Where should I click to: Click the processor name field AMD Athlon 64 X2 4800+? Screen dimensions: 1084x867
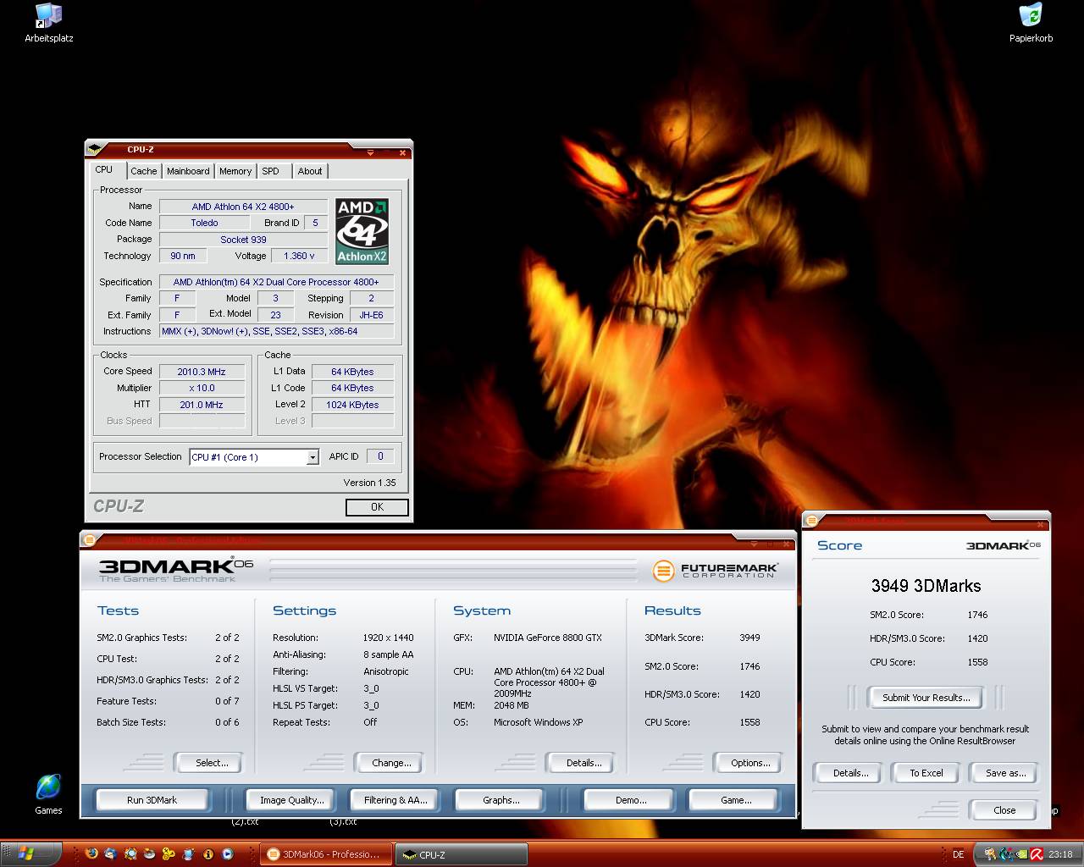243,207
